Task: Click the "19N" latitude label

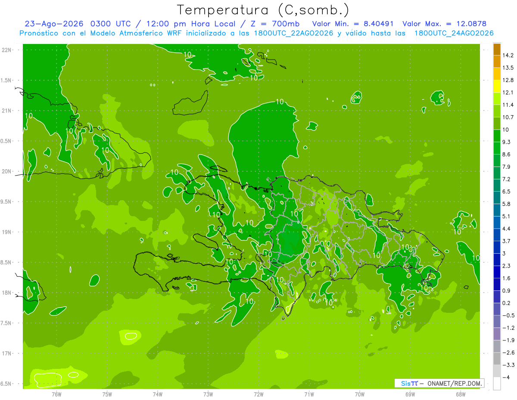Action: coord(6,232)
